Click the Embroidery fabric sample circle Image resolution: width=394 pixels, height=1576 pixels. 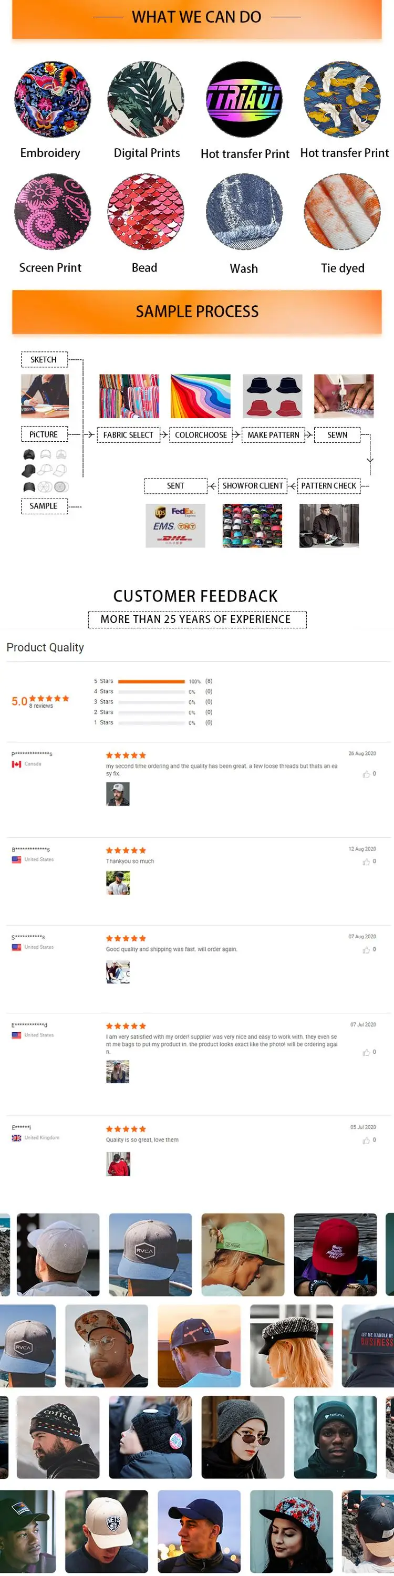(53, 99)
